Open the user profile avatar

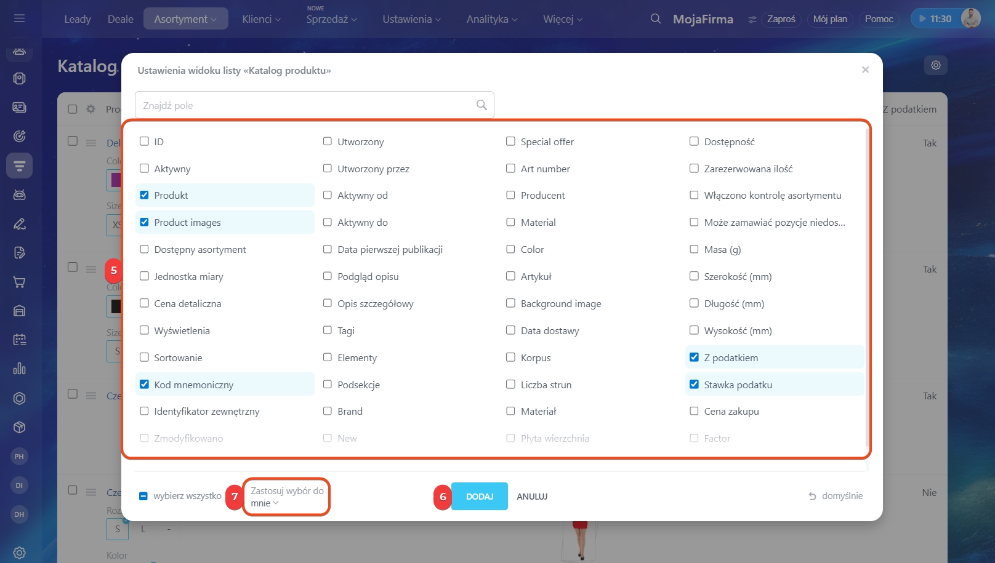tap(970, 18)
